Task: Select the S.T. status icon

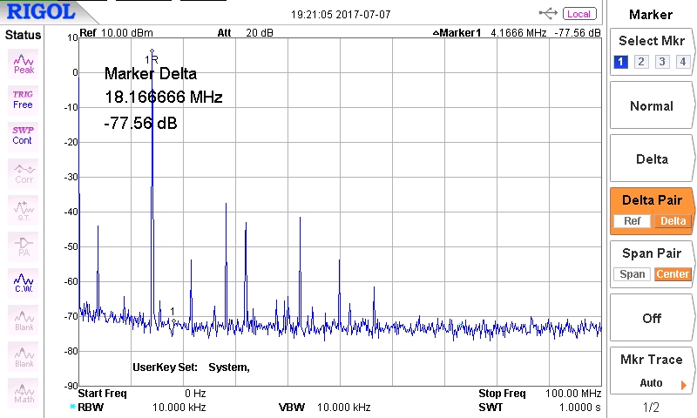Action: 24,209
